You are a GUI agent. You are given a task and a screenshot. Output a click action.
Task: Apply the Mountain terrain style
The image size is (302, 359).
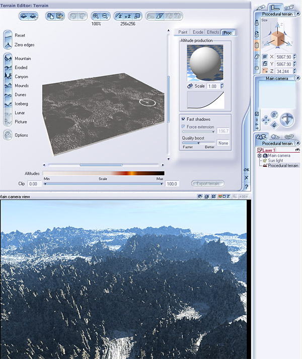[8, 58]
